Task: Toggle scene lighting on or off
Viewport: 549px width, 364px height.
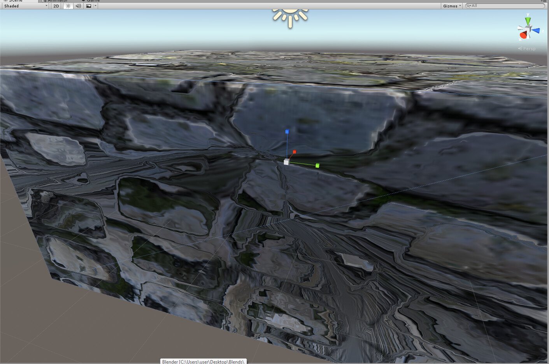Action: tap(68, 6)
